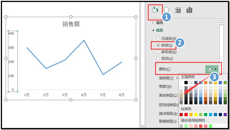Click the 5月 horizontal axis label
Image resolution: width=230 pixels, height=130 pixels.
tap(103, 95)
